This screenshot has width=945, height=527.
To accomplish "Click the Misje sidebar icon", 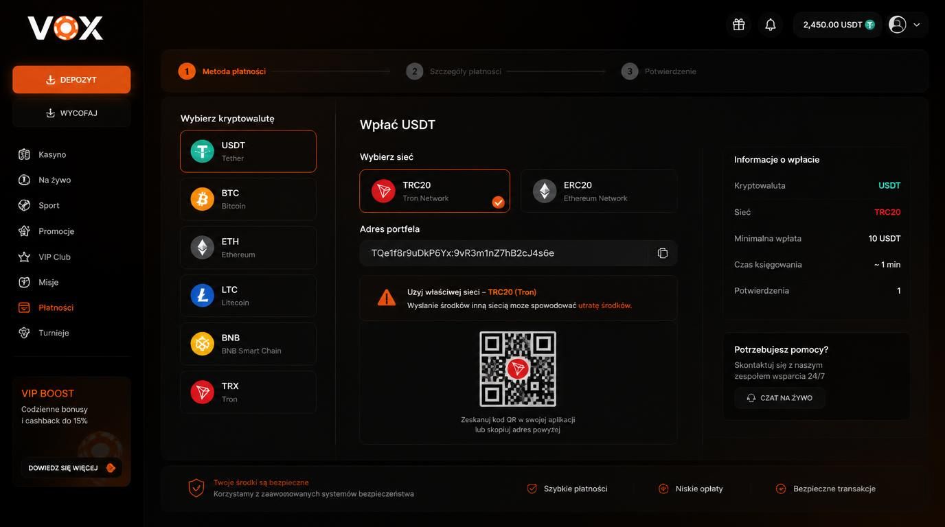I will (x=25, y=282).
